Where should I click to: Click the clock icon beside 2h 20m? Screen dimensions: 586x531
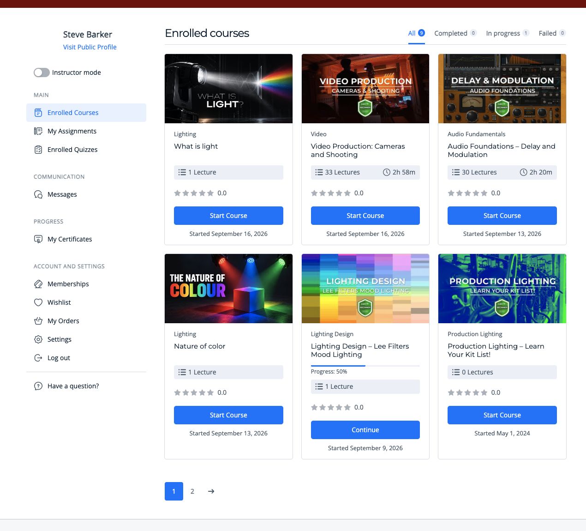[x=524, y=172]
